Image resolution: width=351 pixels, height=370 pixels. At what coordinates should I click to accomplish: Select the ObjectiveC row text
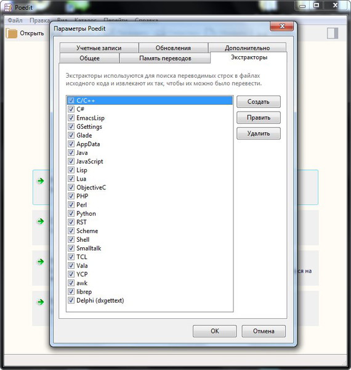(x=91, y=187)
